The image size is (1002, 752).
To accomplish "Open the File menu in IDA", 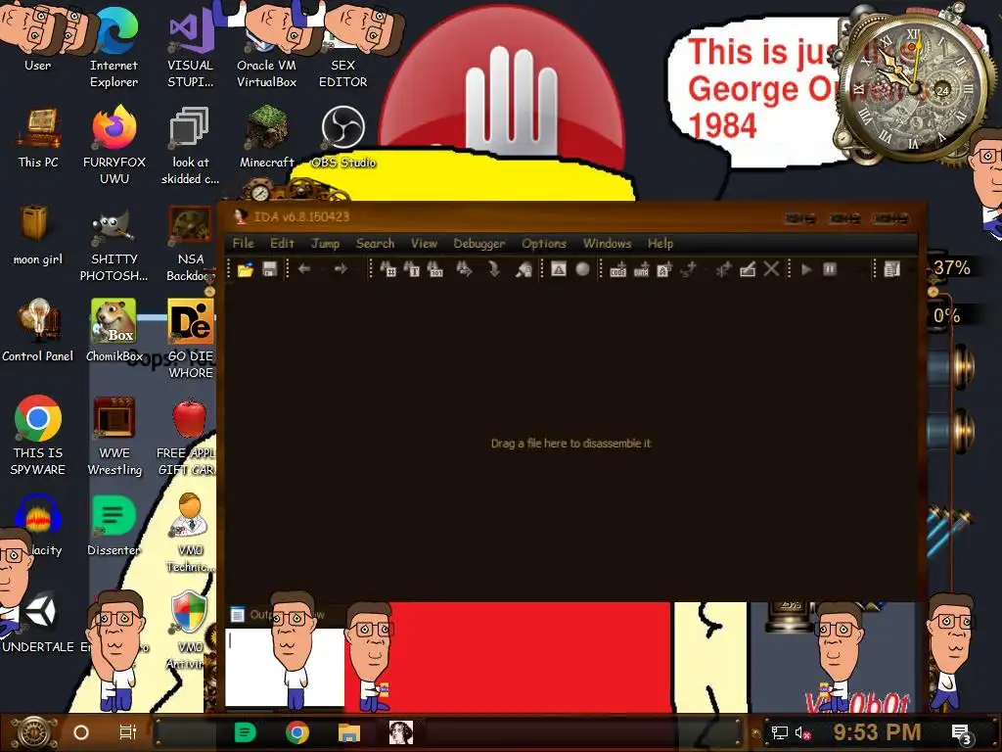I will click(x=243, y=243).
